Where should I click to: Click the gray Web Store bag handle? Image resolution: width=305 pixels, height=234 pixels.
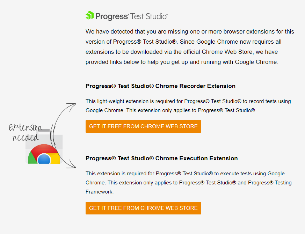click(x=44, y=130)
